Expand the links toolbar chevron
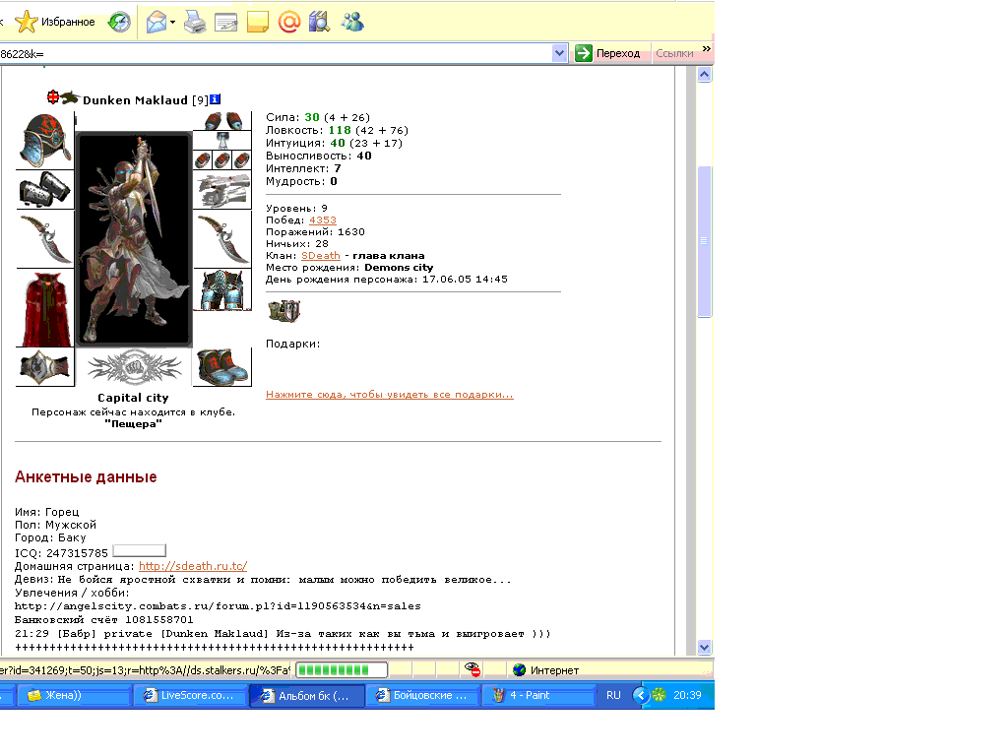 (707, 49)
